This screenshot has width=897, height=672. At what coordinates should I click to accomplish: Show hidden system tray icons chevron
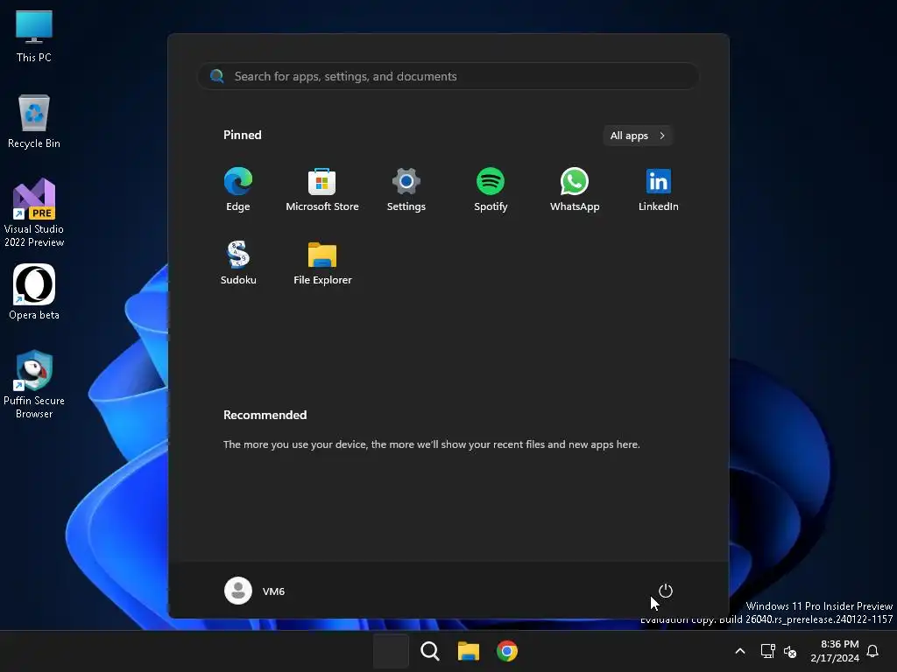[x=739, y=651]
